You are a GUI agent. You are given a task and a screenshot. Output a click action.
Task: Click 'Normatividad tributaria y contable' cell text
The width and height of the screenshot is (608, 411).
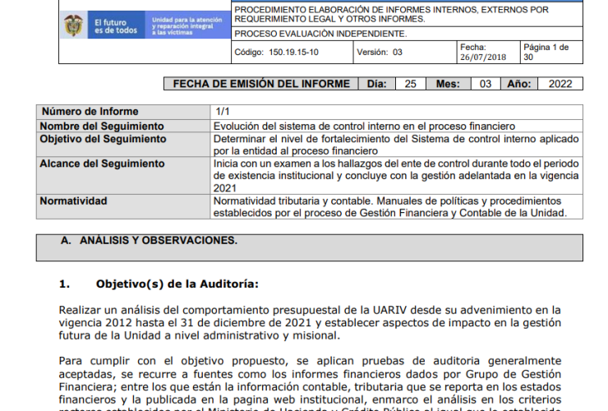coord(390,207)
